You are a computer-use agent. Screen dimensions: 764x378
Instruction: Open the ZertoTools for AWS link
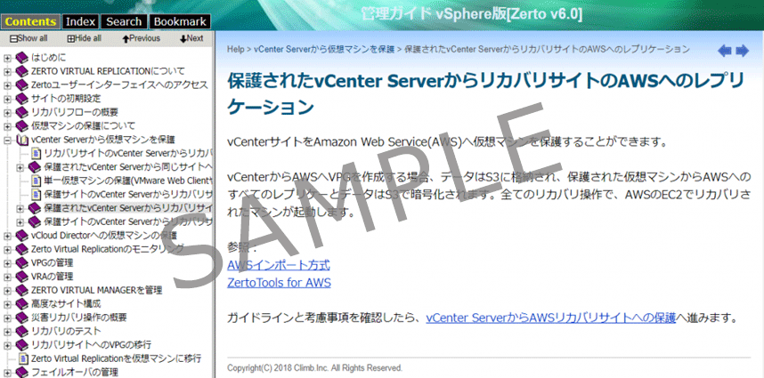click(279, 283)
